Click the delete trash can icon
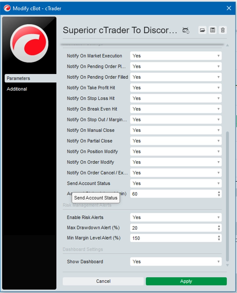The image size is (237, 293). (223, 30)
